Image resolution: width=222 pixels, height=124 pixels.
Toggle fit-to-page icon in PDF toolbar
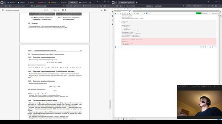pyautogui.click(x=63, y=10)
